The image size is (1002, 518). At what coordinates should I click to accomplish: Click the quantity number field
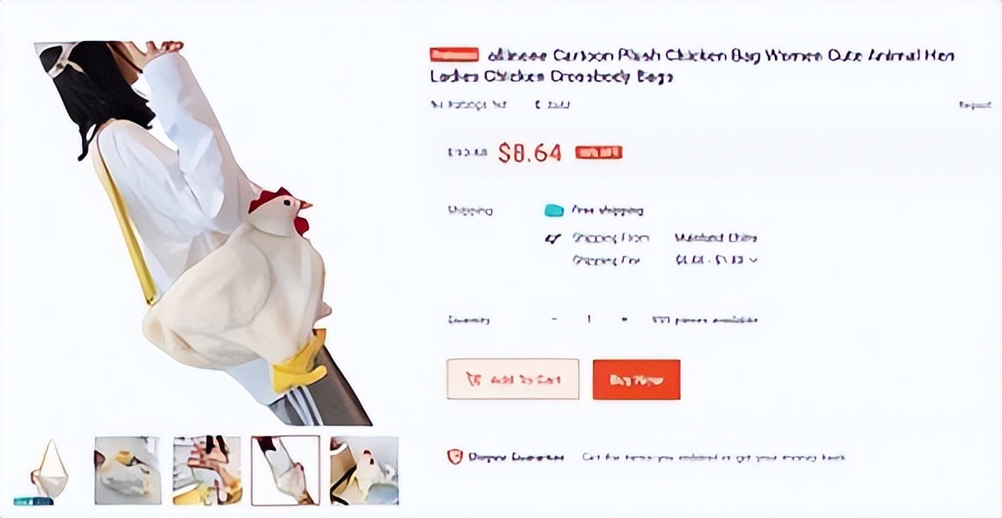tap(588, 319)
